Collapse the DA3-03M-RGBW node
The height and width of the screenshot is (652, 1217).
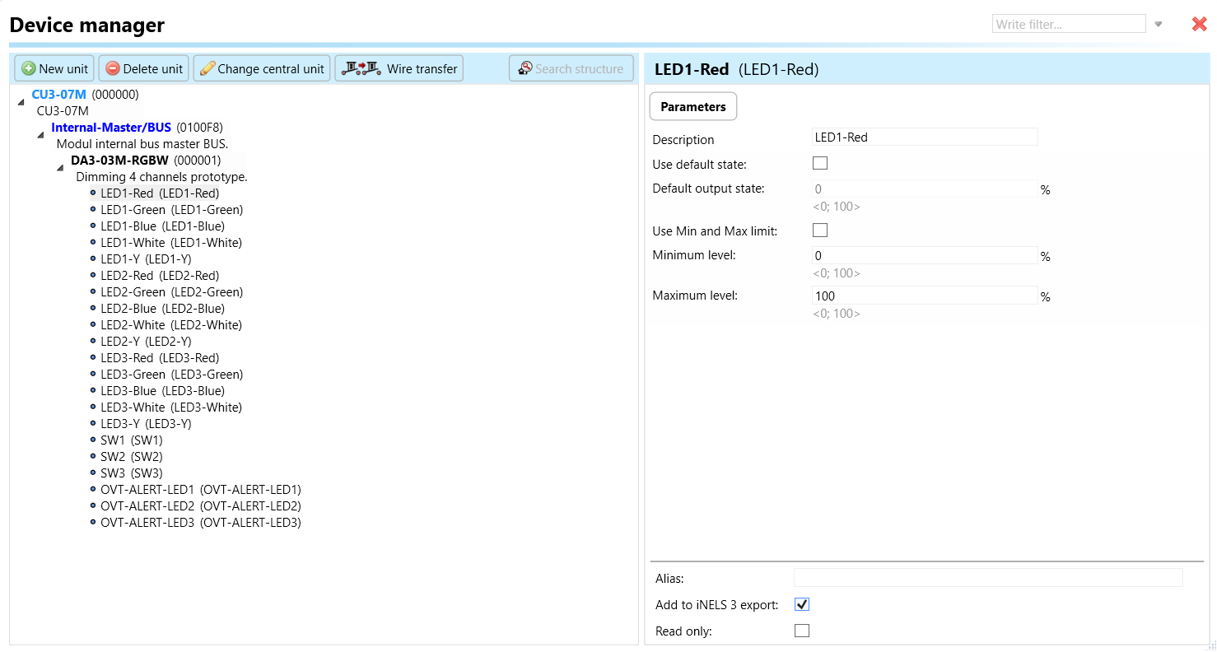pyautogui.click(x=60, y=167)
